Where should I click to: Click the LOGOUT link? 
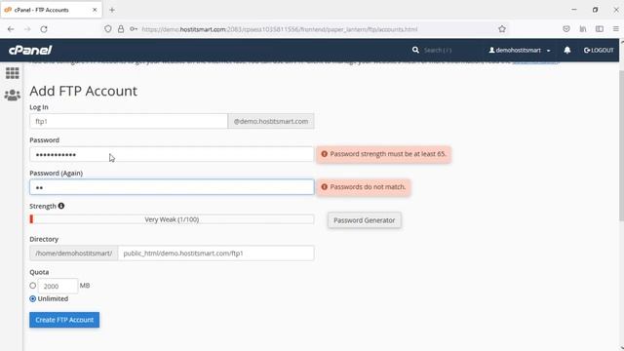[599, 50]
